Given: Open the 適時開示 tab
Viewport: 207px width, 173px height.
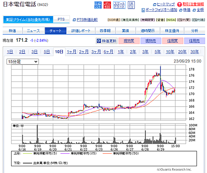Looking at the screenshot, I should click(x=148, y=31).
